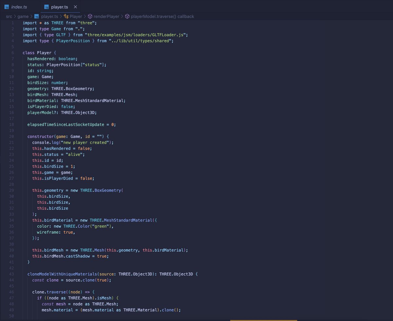
Task: Click the class symbol icon before Player
Action: [66, 16]
